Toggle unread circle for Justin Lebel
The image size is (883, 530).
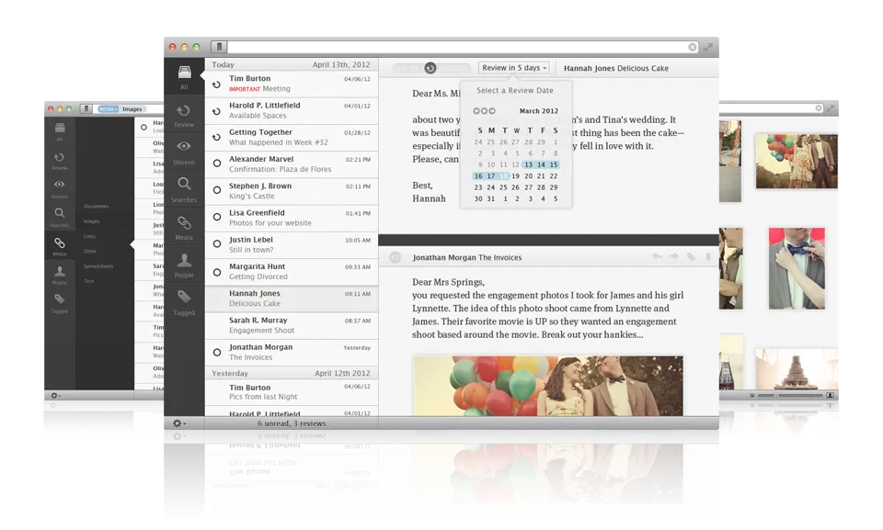217,243
